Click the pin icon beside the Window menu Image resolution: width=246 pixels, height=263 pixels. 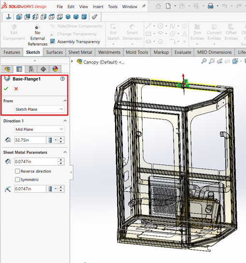point(144,6)
